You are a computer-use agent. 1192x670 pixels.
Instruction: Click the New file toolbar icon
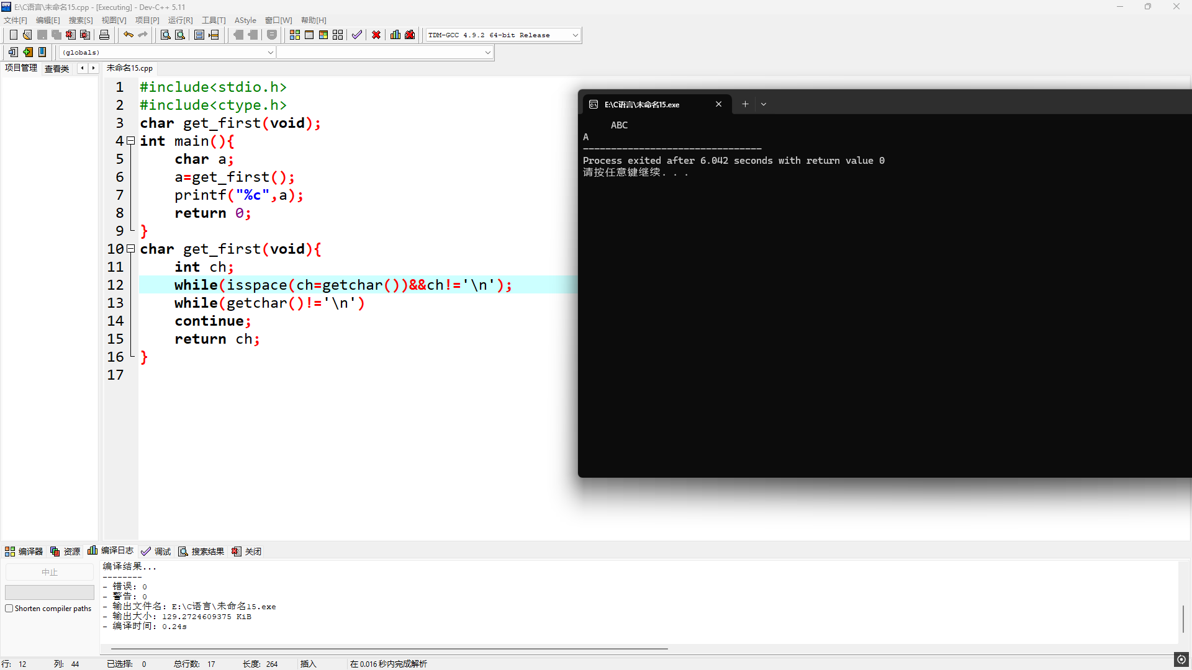(x=13, y=35)
